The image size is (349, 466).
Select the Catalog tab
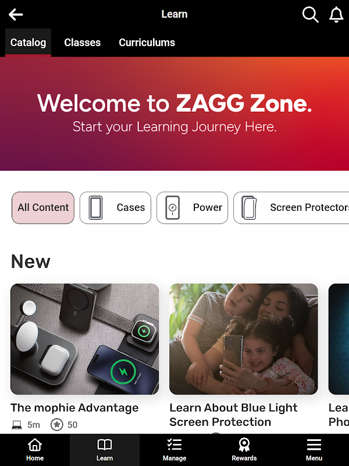pos(28,43)
